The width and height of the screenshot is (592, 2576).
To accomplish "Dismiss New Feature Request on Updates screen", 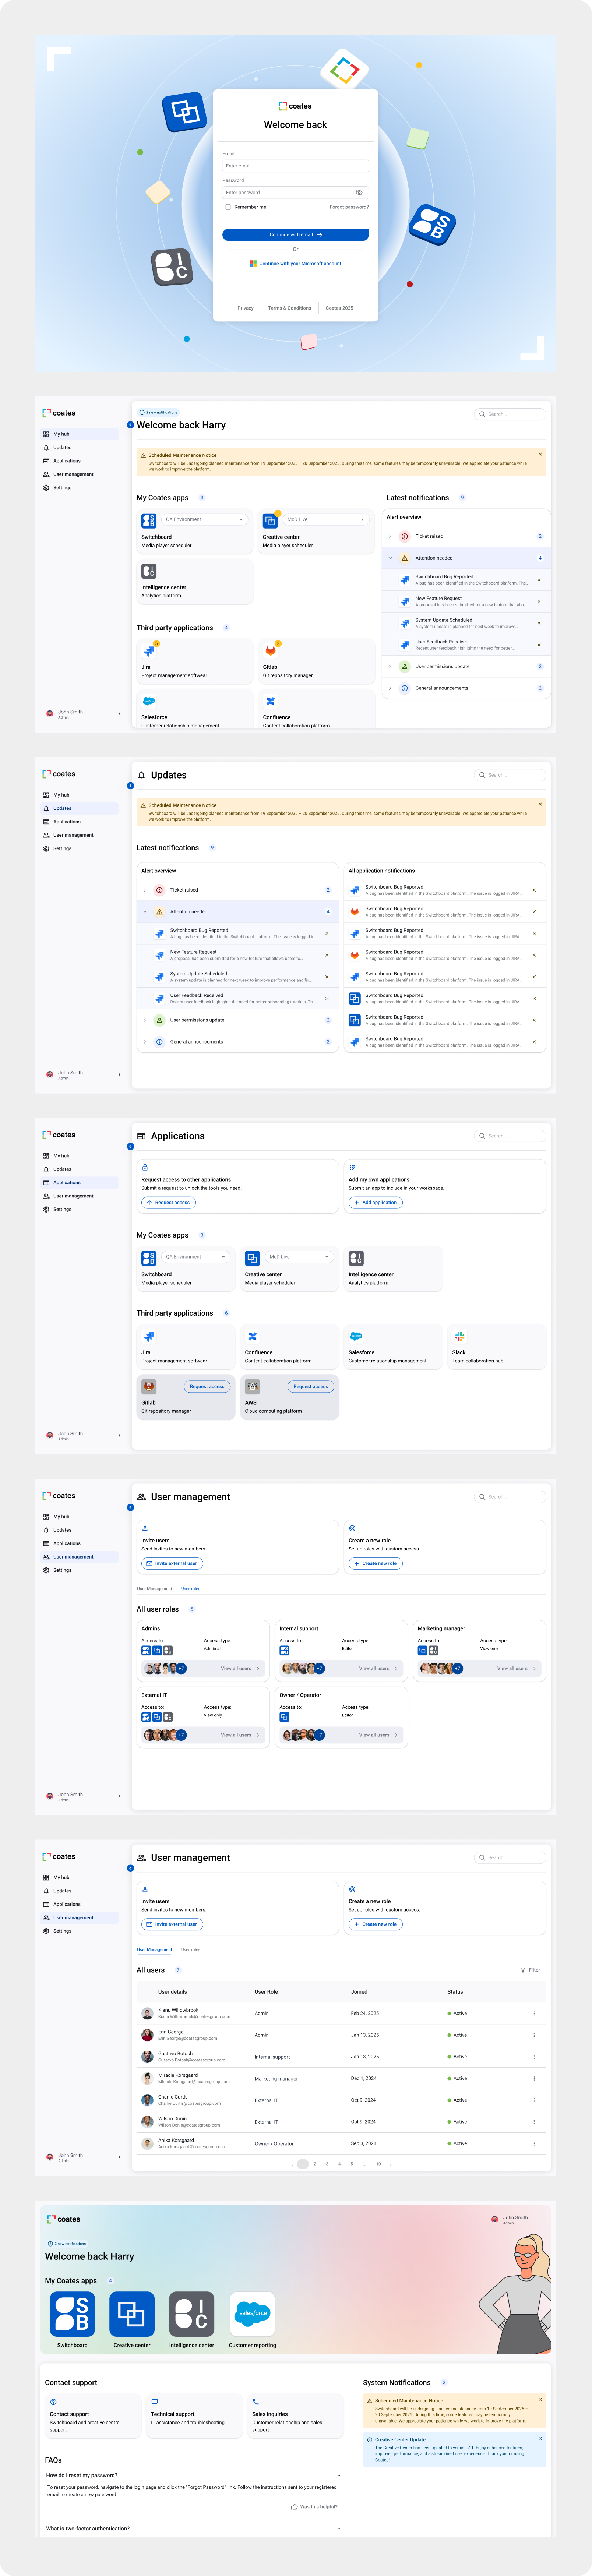I will click(327, 955).
